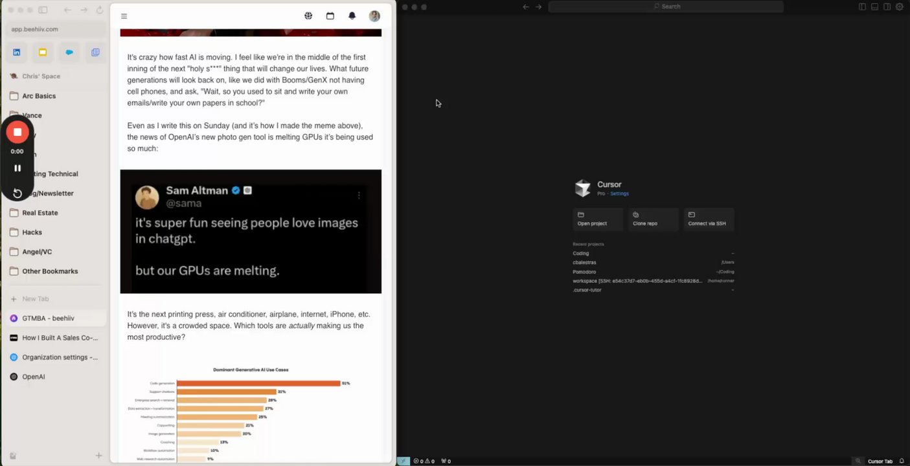Switch to the OpenAI tab
Image resolution: width=910 pixels, height=466 pixels.
[x=56, y=377]
